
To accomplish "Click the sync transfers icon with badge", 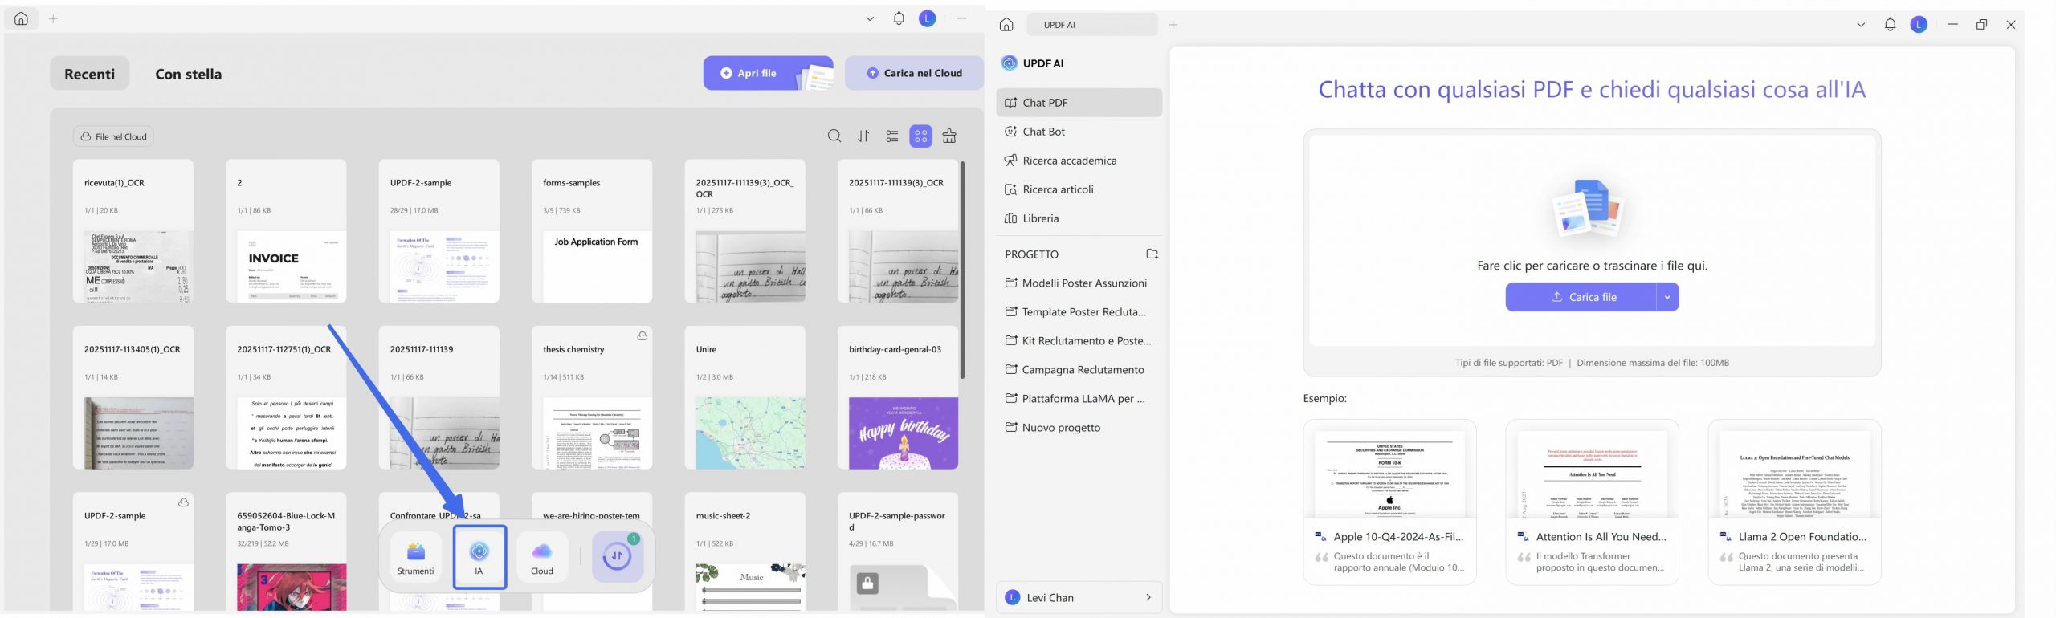I will pyautogui.click(x=618, y=556).
